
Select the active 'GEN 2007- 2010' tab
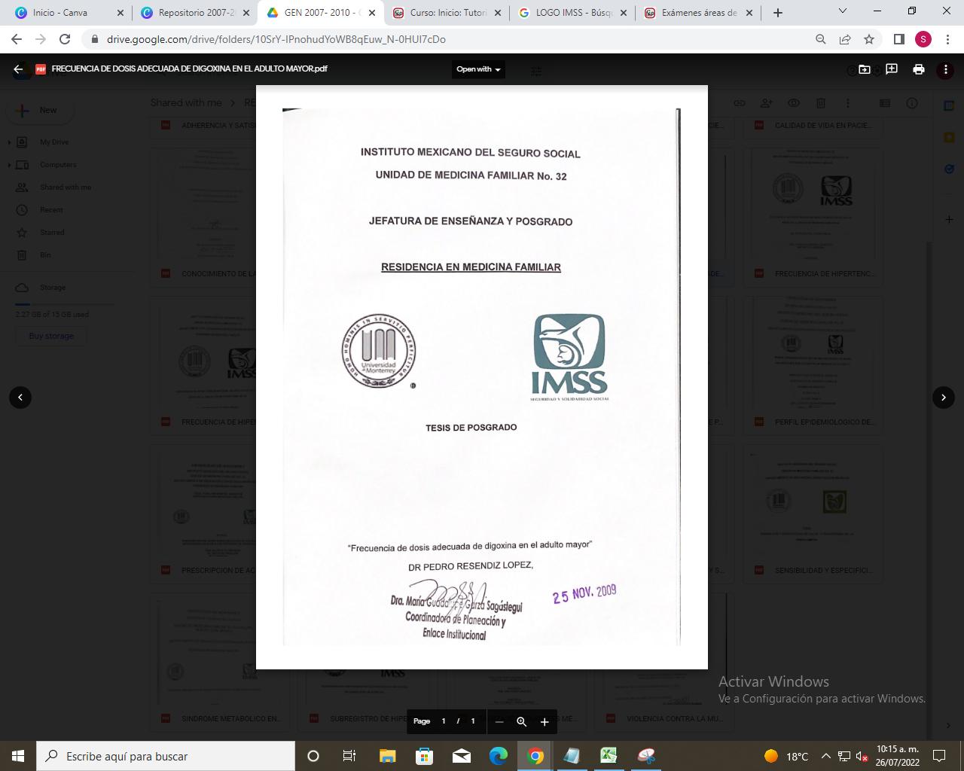[320, 13]
